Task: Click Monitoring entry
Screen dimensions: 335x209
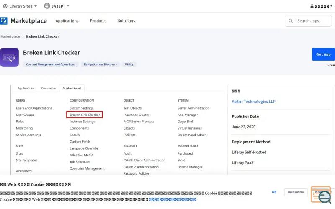Action: 24,128
